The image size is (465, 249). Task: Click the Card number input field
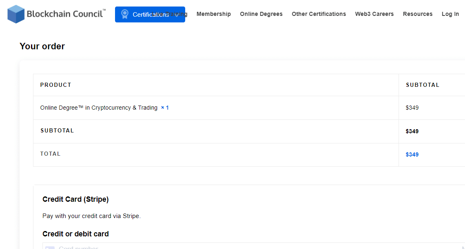pyautogui.click(x=163, y=247)
